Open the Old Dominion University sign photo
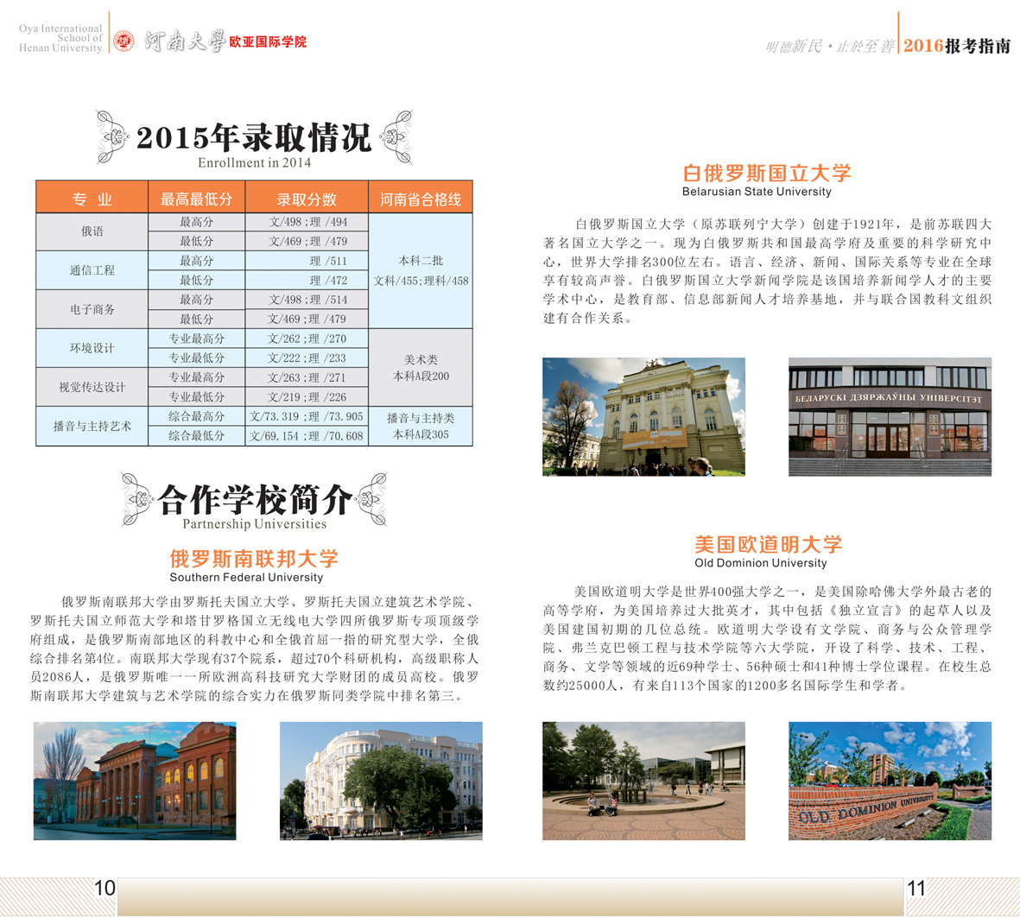This screenshot has width=1020, height=918. click(x=890, y=781)
